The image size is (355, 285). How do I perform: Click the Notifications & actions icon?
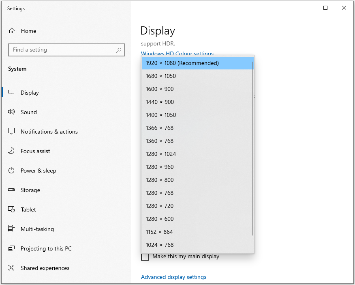click(11, 131)
